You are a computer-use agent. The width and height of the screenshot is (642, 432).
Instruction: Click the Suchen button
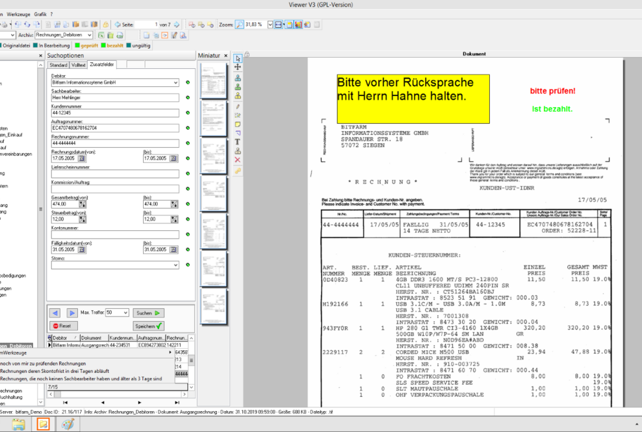coord(149,313)
